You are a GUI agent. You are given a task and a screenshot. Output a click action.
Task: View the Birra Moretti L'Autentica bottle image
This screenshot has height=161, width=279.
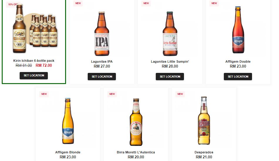[136, 122]
